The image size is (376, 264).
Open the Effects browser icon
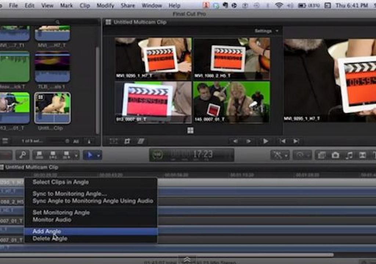coord(321,155)
